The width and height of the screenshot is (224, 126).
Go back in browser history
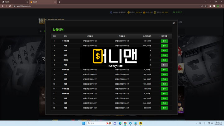(2, 6)
